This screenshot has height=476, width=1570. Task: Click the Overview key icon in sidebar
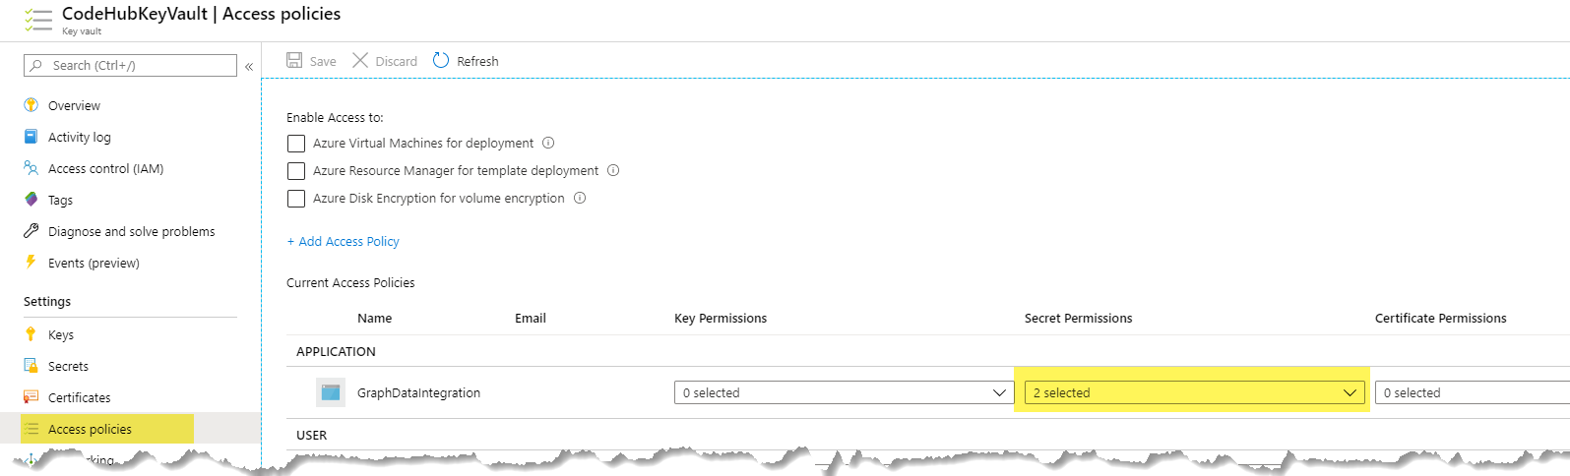(x=31, y=105)
